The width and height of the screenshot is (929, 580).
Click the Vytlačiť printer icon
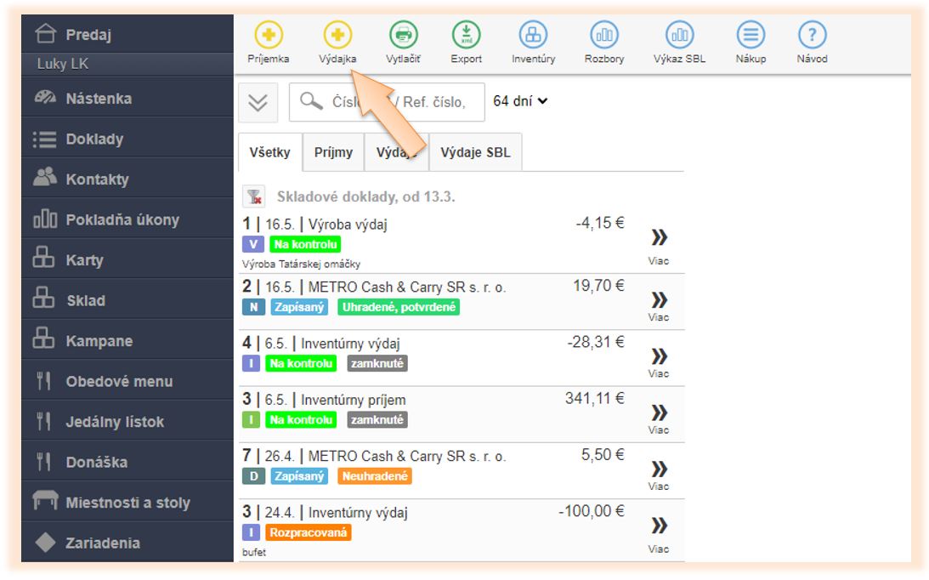403,36
